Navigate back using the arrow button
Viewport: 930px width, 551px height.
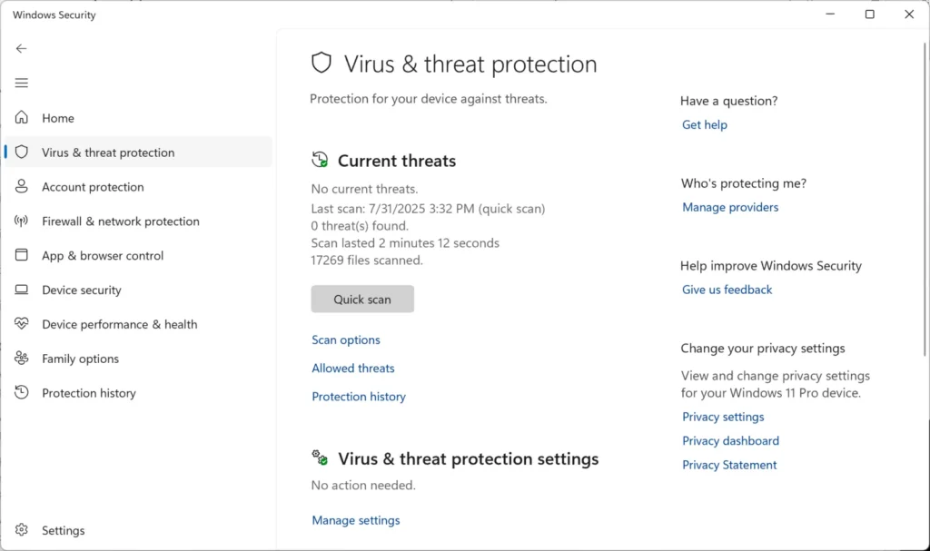coord(21,48)
